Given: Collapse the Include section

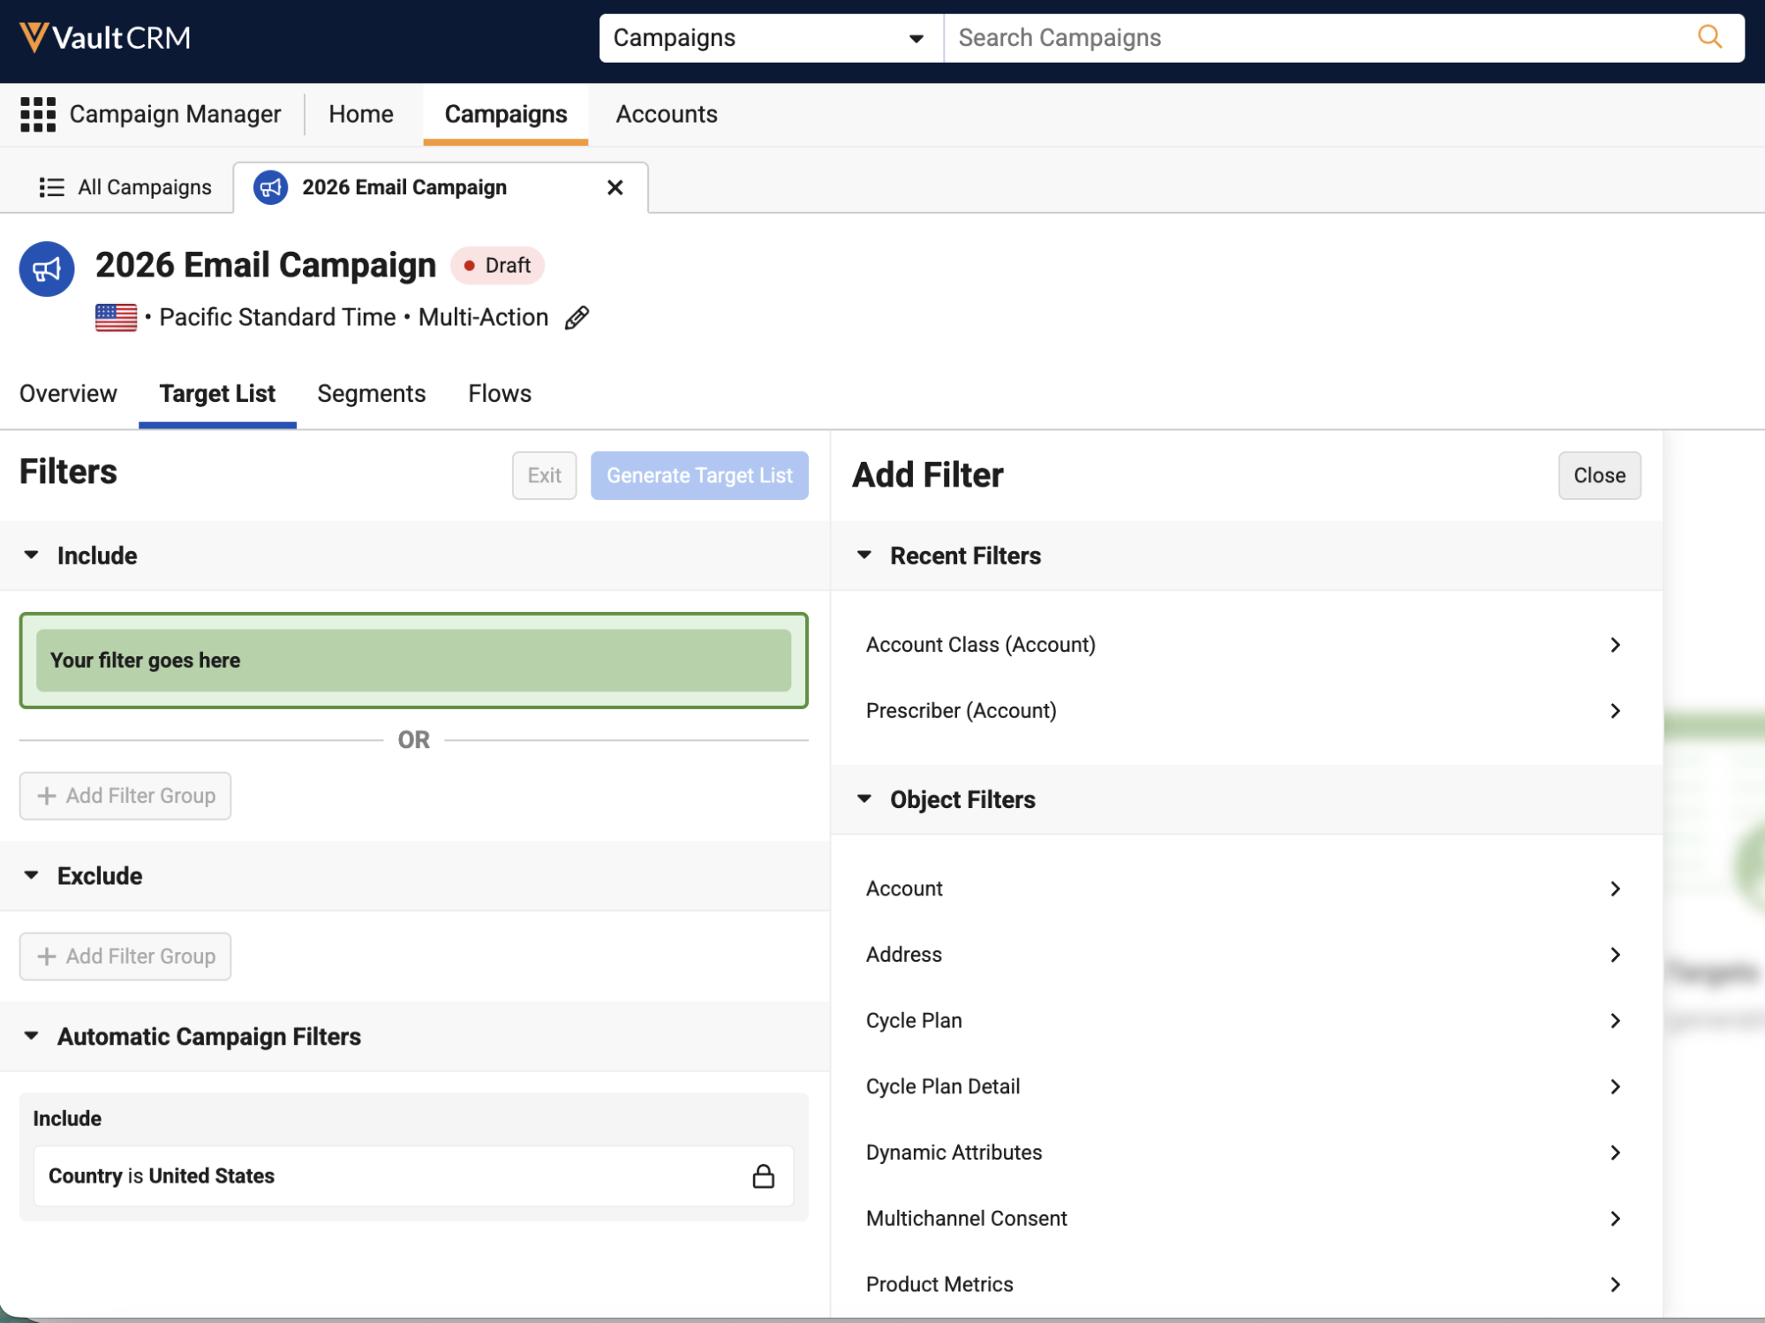Looking at the screenshot, I should tap(31, 555).
